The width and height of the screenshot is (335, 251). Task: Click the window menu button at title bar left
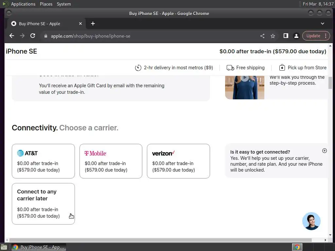9,13
